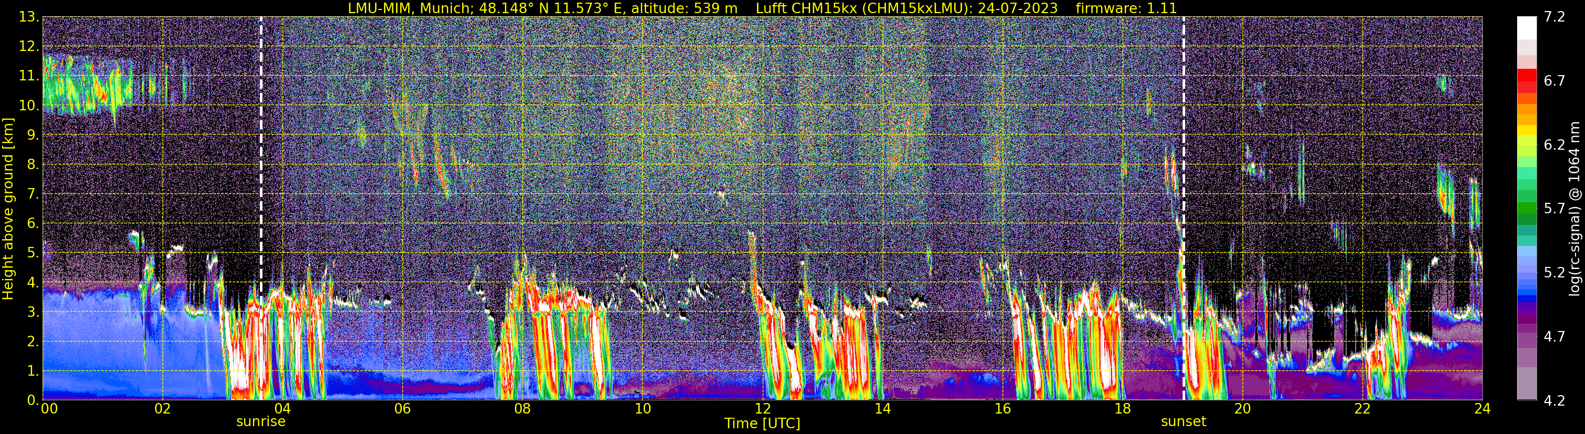Image resolution: width=1585 pixels, height=434 pixels.
Task: Click the height axis tick label '12.'
Action: [29, 47]
